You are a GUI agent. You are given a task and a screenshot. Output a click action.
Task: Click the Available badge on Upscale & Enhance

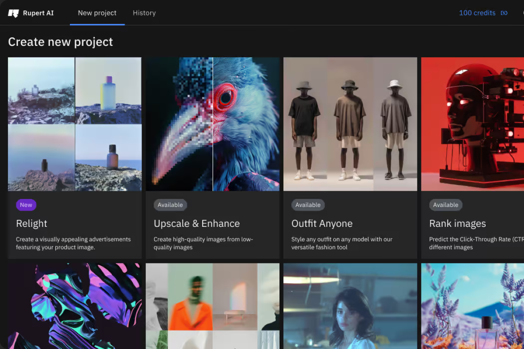170,205
